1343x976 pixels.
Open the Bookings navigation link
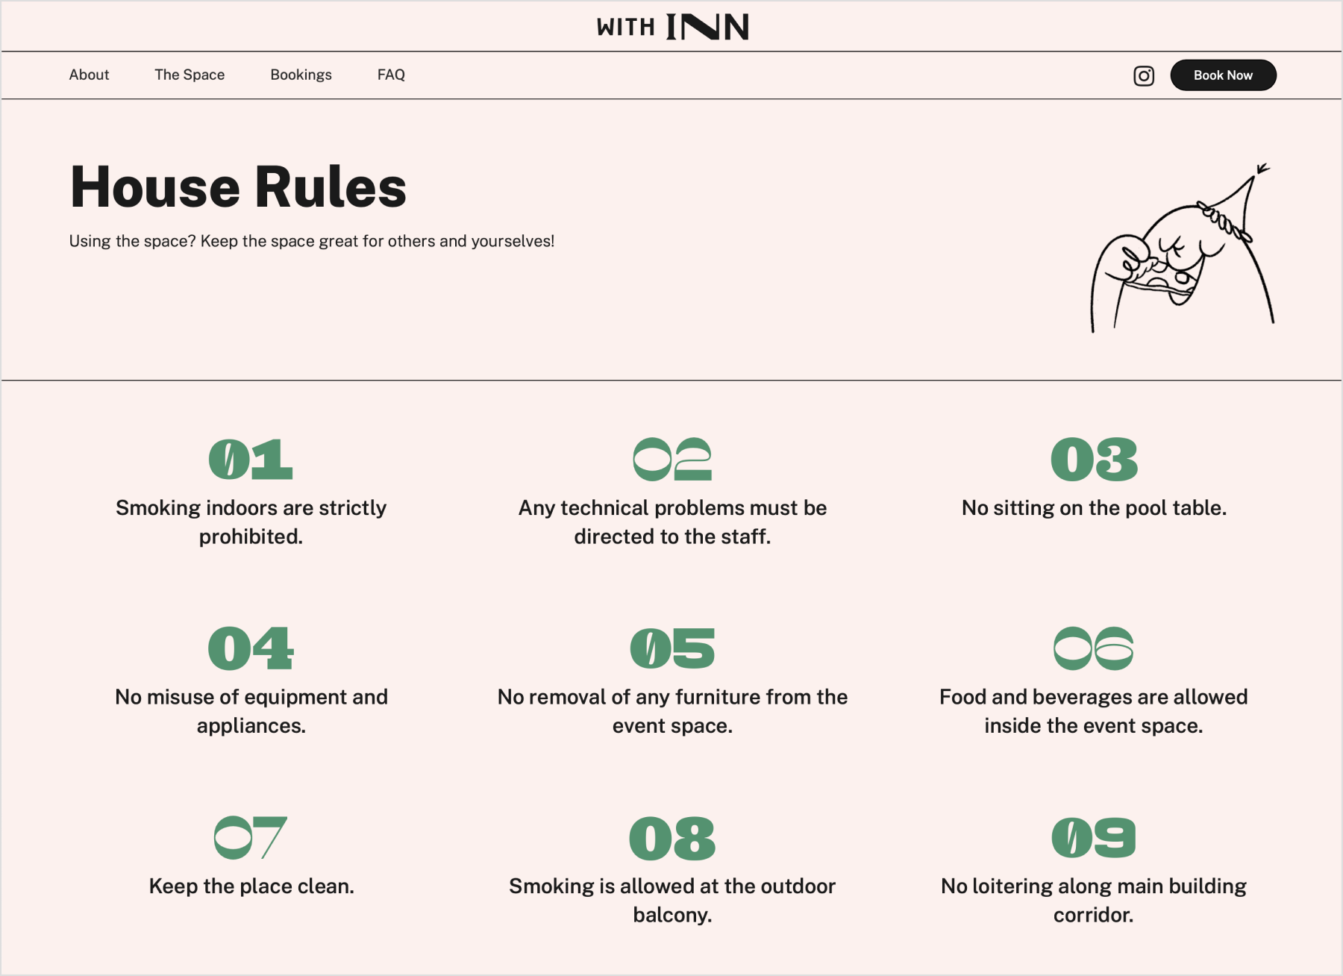coord(301,75)
